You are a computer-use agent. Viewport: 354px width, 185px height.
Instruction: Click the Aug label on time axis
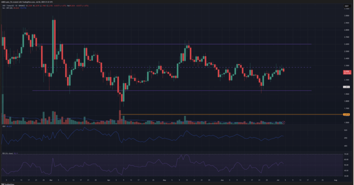[335, 180]
